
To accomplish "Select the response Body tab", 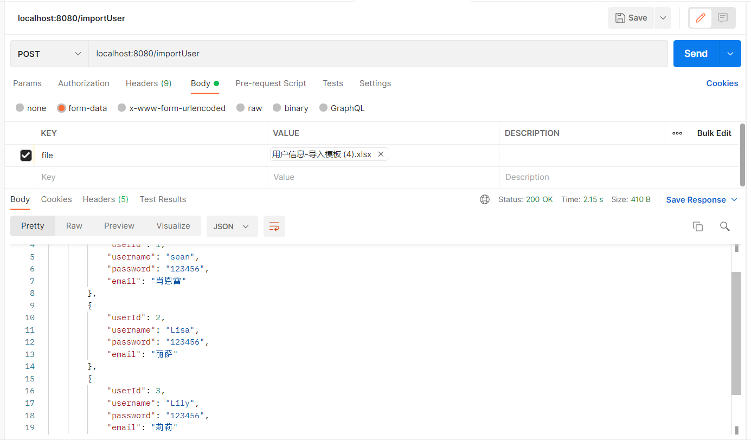I will tap(20, 199).
